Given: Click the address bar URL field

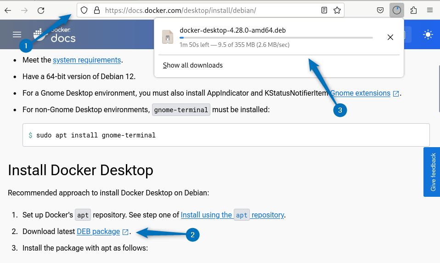Looking at the screenshot, I should tap(210, 11).
